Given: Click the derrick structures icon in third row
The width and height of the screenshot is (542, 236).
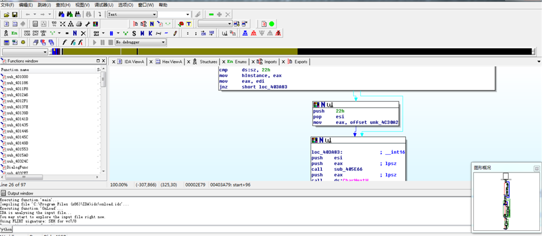Looking at the screenshot, I should tap(6, 33).
